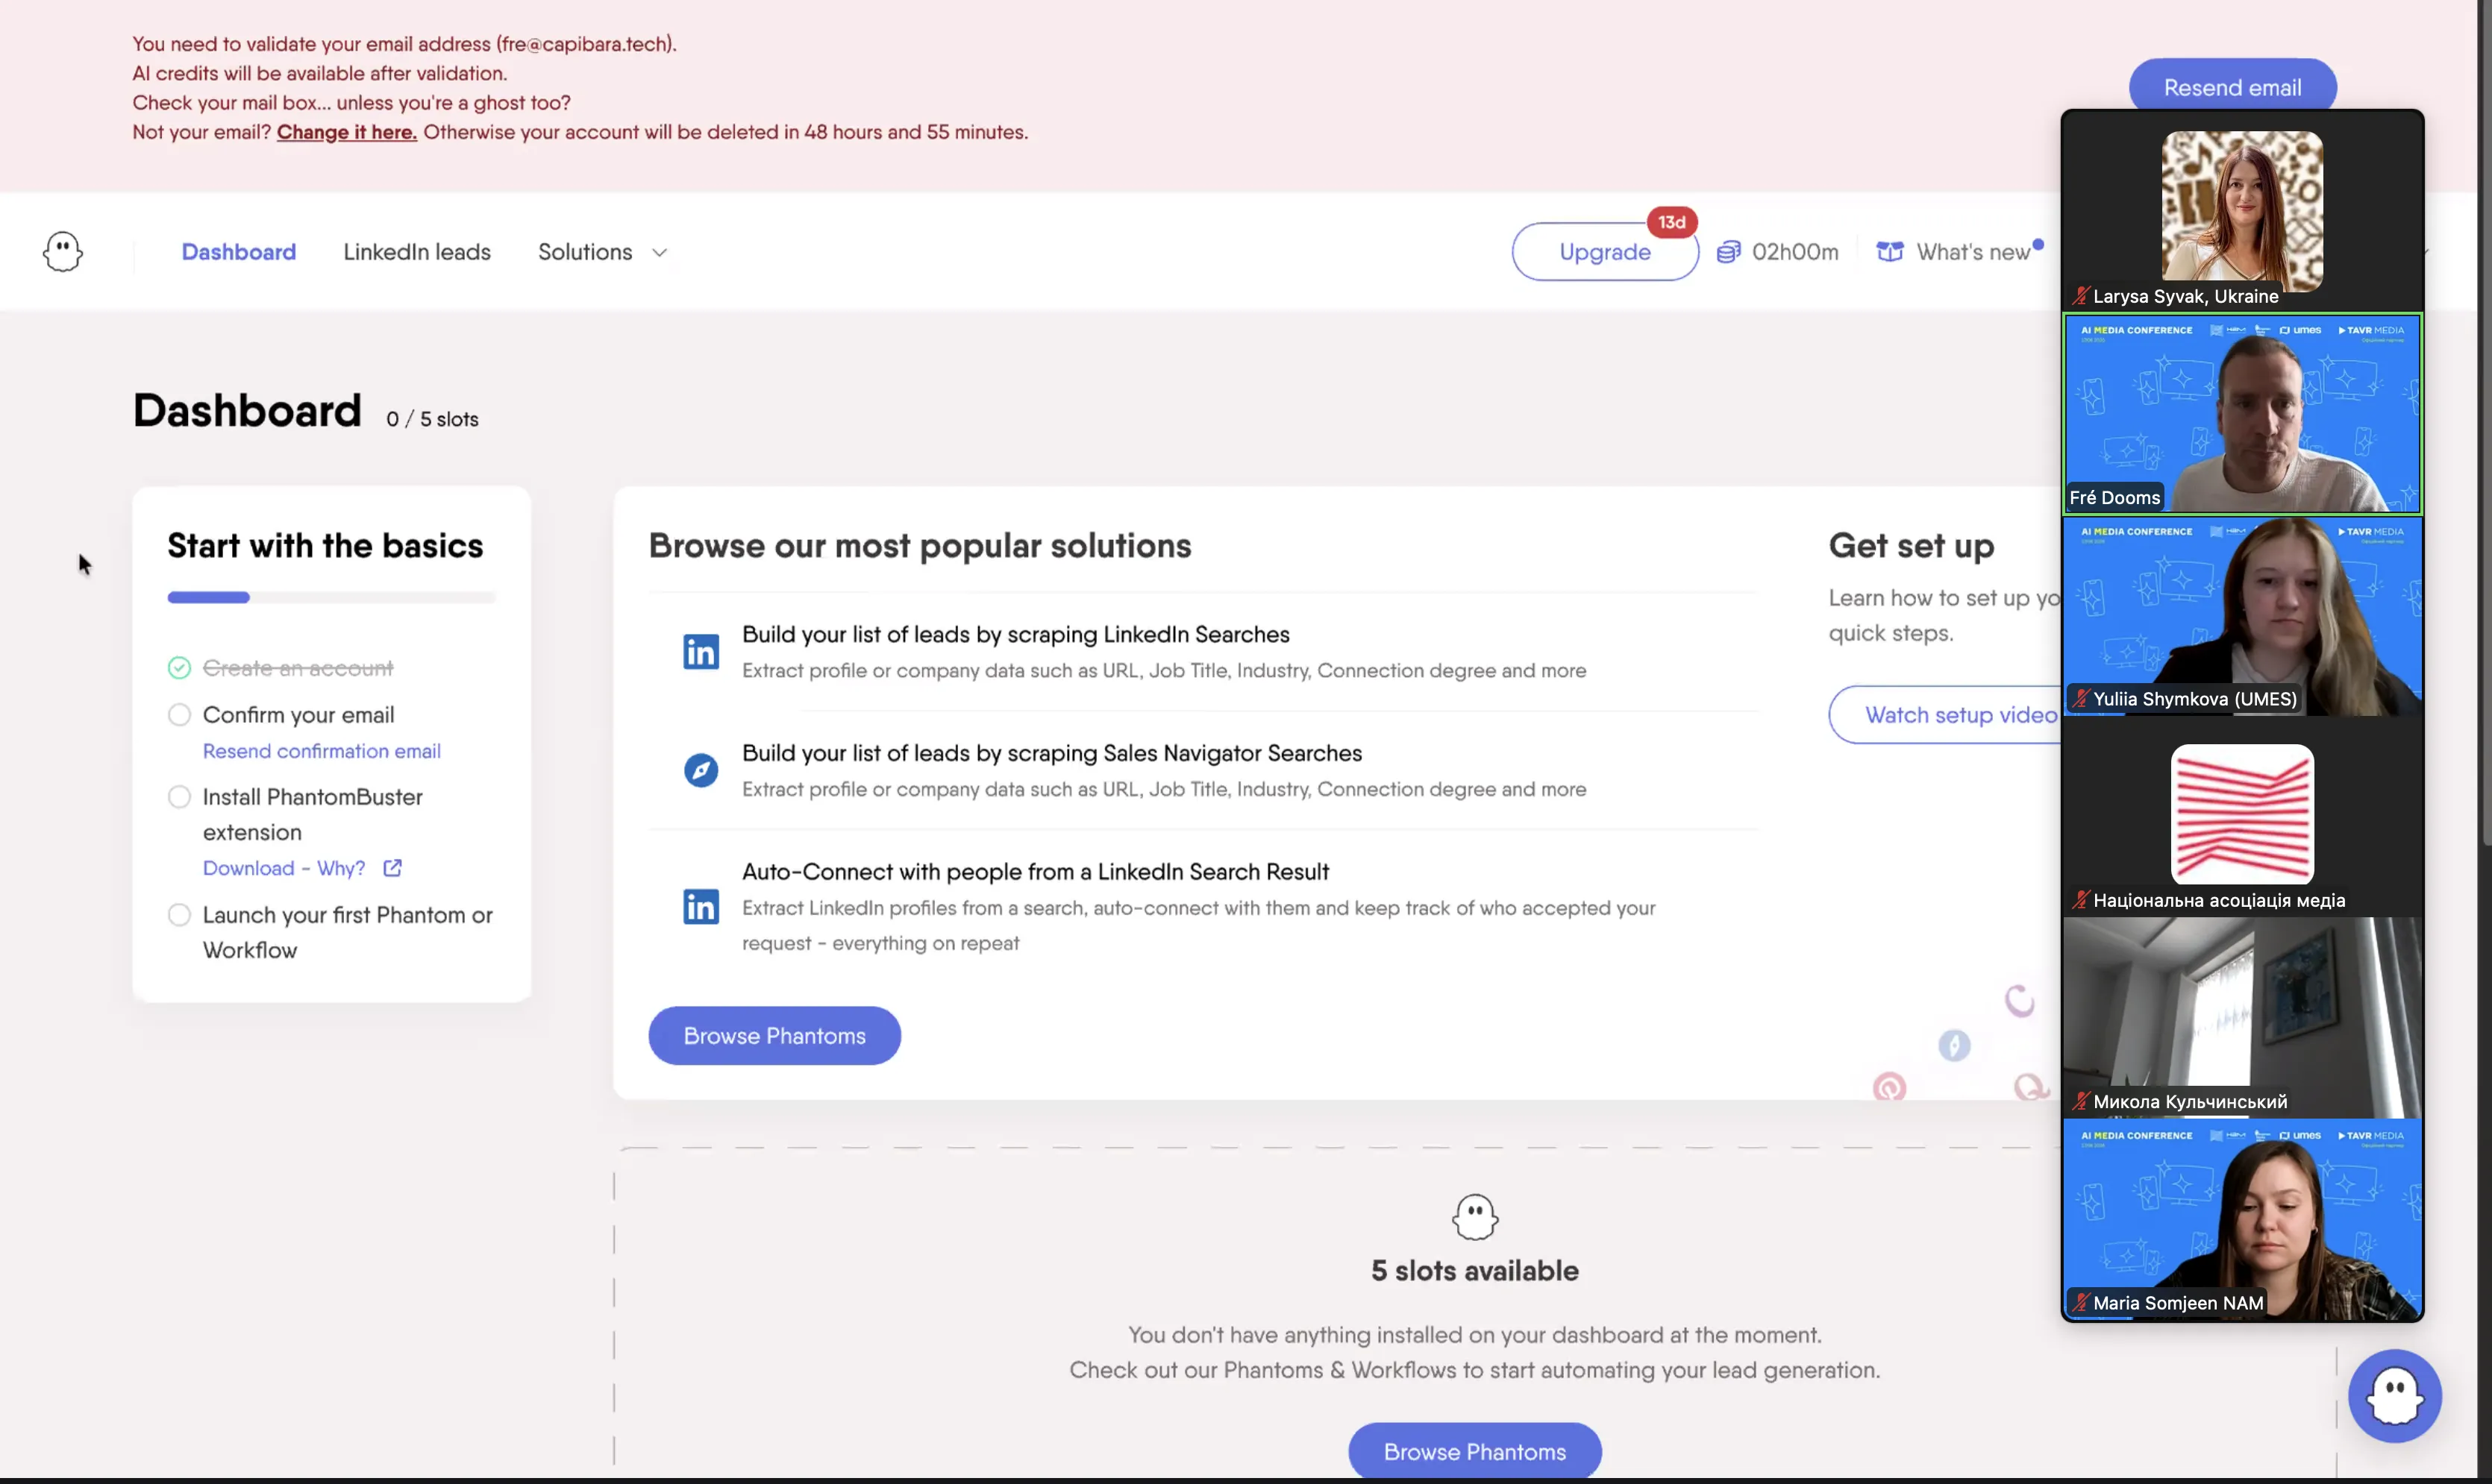Click the Launch your first Phantom or Workflow text
Image resolution: width=2492 pixels, height=1484 pixels.
[x=348, y=933]
